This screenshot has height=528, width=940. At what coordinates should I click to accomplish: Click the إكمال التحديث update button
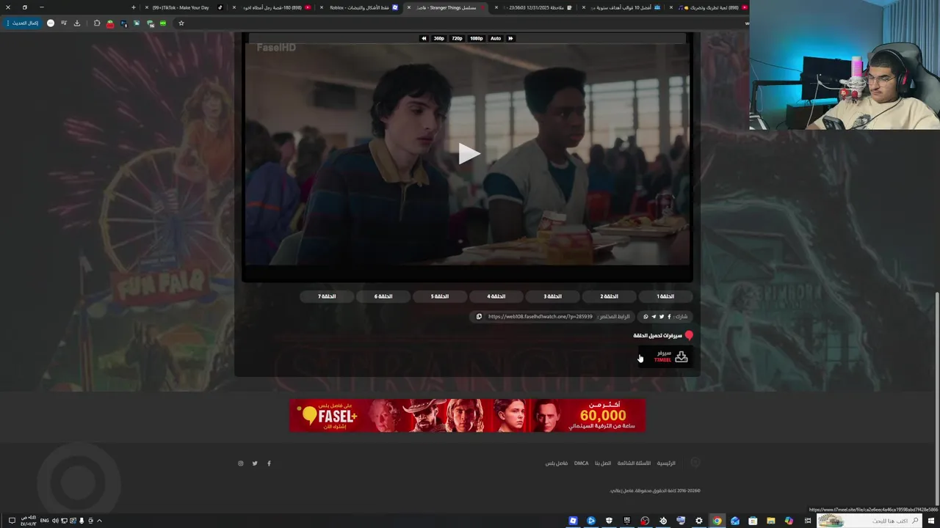pyautogui.click(x=22, y=23)
